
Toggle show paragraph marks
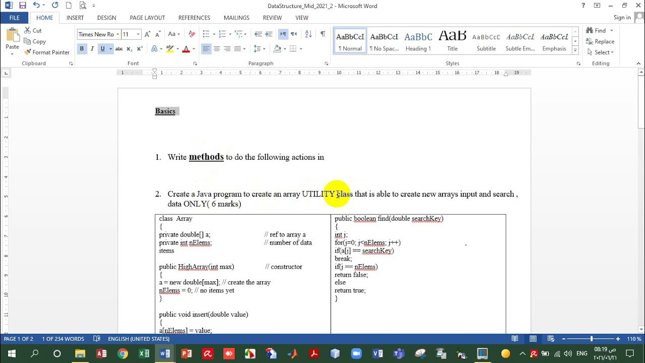(322, 34)
